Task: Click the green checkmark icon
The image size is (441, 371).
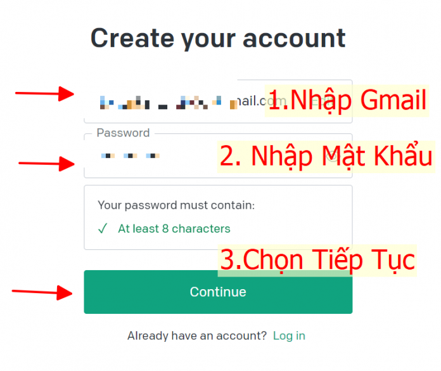Action: point(103,229)
